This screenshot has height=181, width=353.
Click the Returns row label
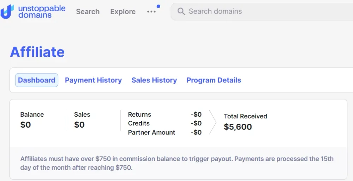(139, 115)
